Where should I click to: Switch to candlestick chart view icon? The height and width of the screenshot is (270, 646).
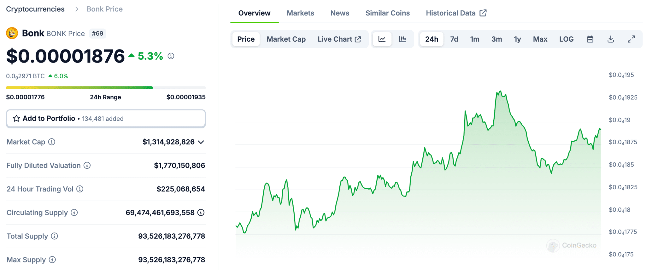point(402,39)
